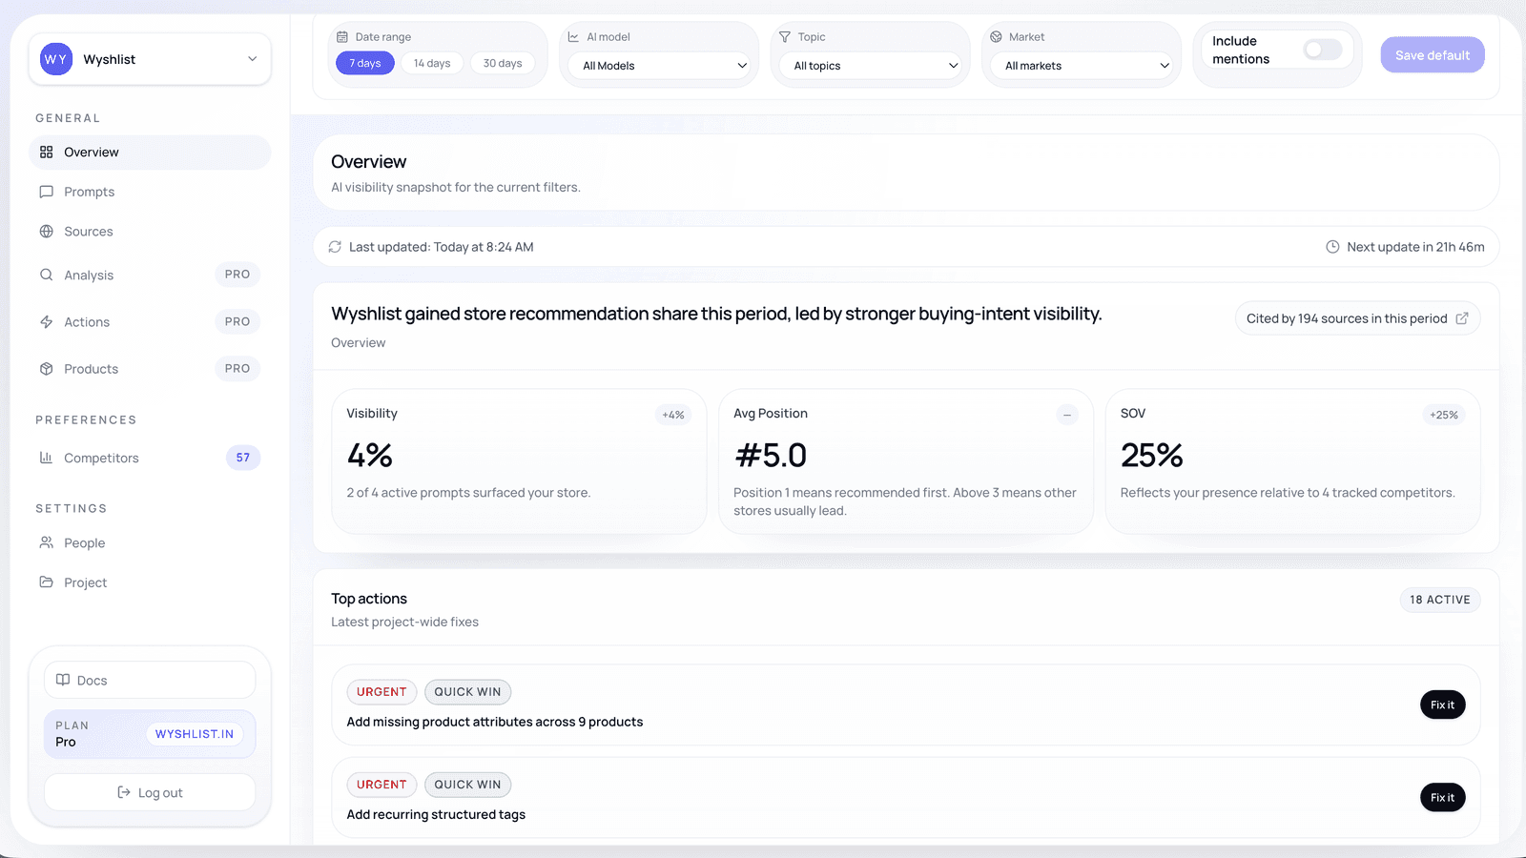
Task: Click the '4%' Visibility value
Action: [x=370, y=456]
